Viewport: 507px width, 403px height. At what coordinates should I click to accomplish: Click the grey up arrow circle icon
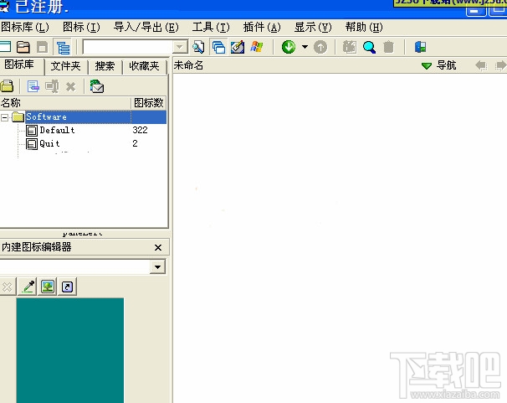point(320,47)
